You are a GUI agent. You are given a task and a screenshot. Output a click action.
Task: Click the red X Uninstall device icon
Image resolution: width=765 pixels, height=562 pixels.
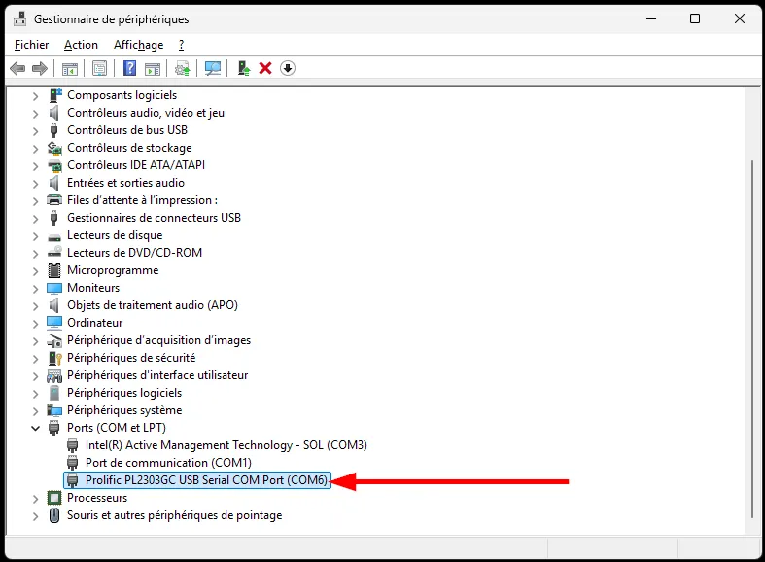click(x=264, y=68)
